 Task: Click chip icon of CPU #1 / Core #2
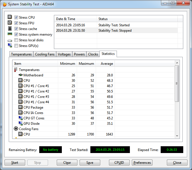(20, 91)
